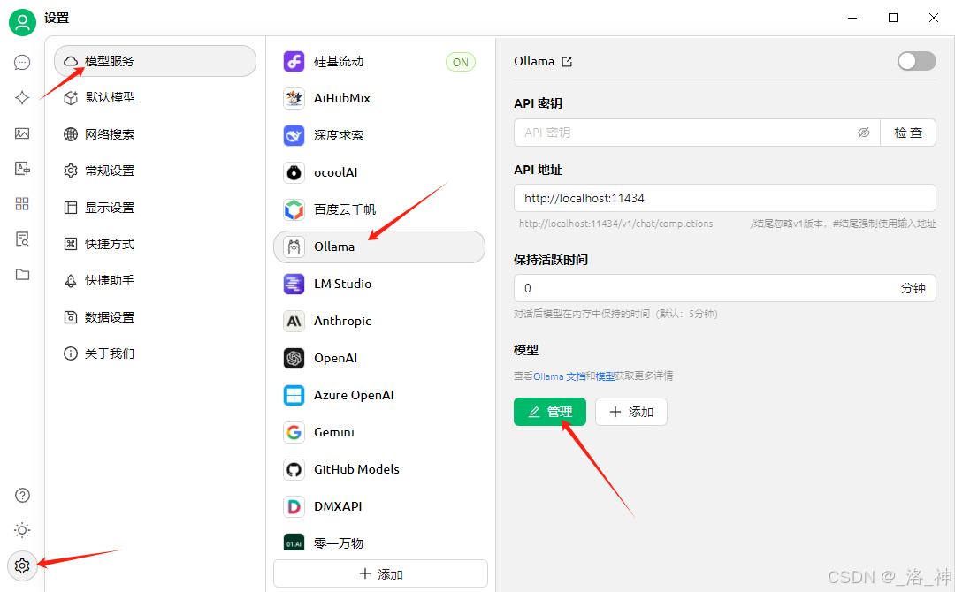Open the mini apps grid icon
The width and height of the screenshot is (955, 592).
click(22, 204)
